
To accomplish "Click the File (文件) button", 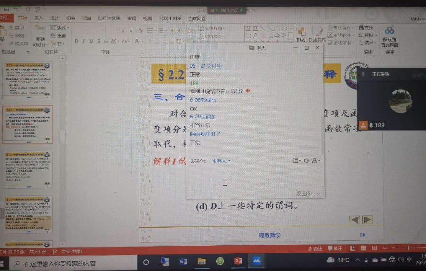I will [x=5, y=18].
